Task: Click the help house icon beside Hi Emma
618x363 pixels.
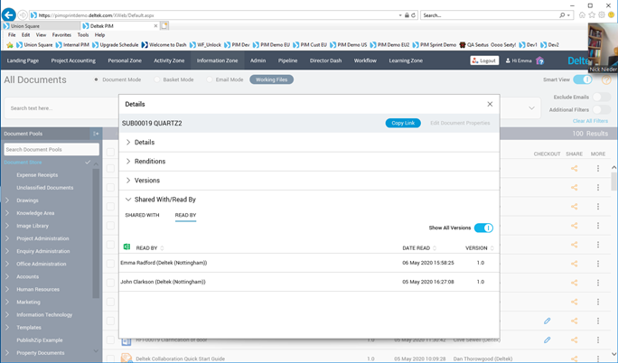Action: coord(540,60)
